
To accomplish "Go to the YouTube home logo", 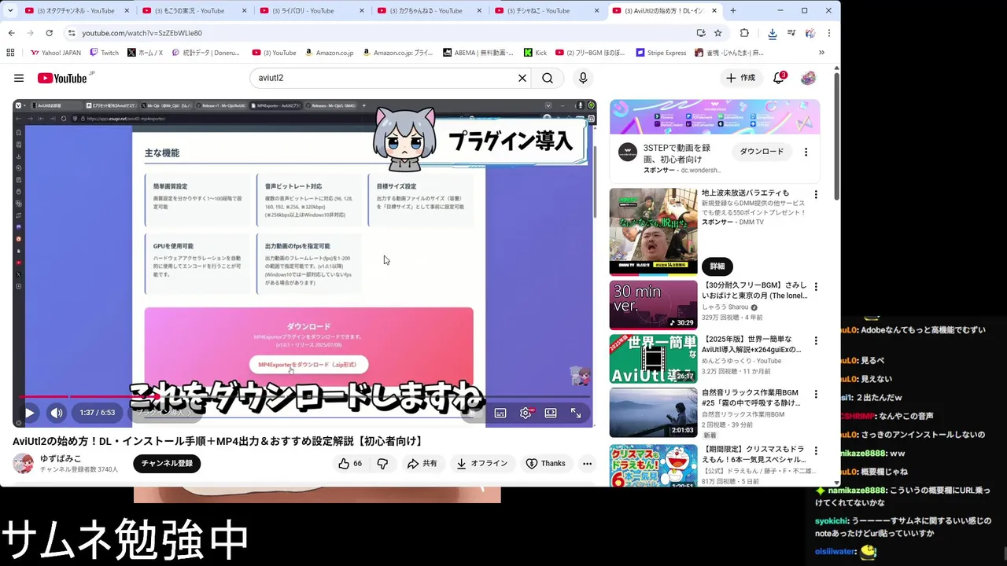I will click(62, 78).
